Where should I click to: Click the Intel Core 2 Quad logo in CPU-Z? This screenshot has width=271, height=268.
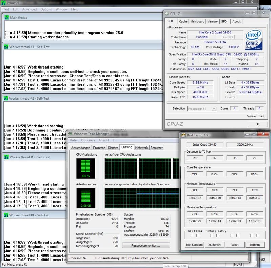point(253,40)
